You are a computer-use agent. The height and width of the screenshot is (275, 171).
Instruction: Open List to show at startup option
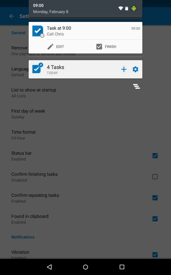(85, 93)
